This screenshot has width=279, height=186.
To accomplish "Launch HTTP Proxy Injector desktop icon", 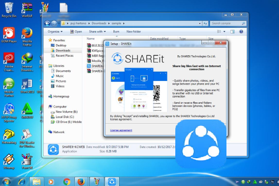I will point(9,113).
